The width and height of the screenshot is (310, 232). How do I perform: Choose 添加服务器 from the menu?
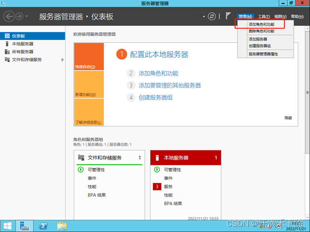265,39
